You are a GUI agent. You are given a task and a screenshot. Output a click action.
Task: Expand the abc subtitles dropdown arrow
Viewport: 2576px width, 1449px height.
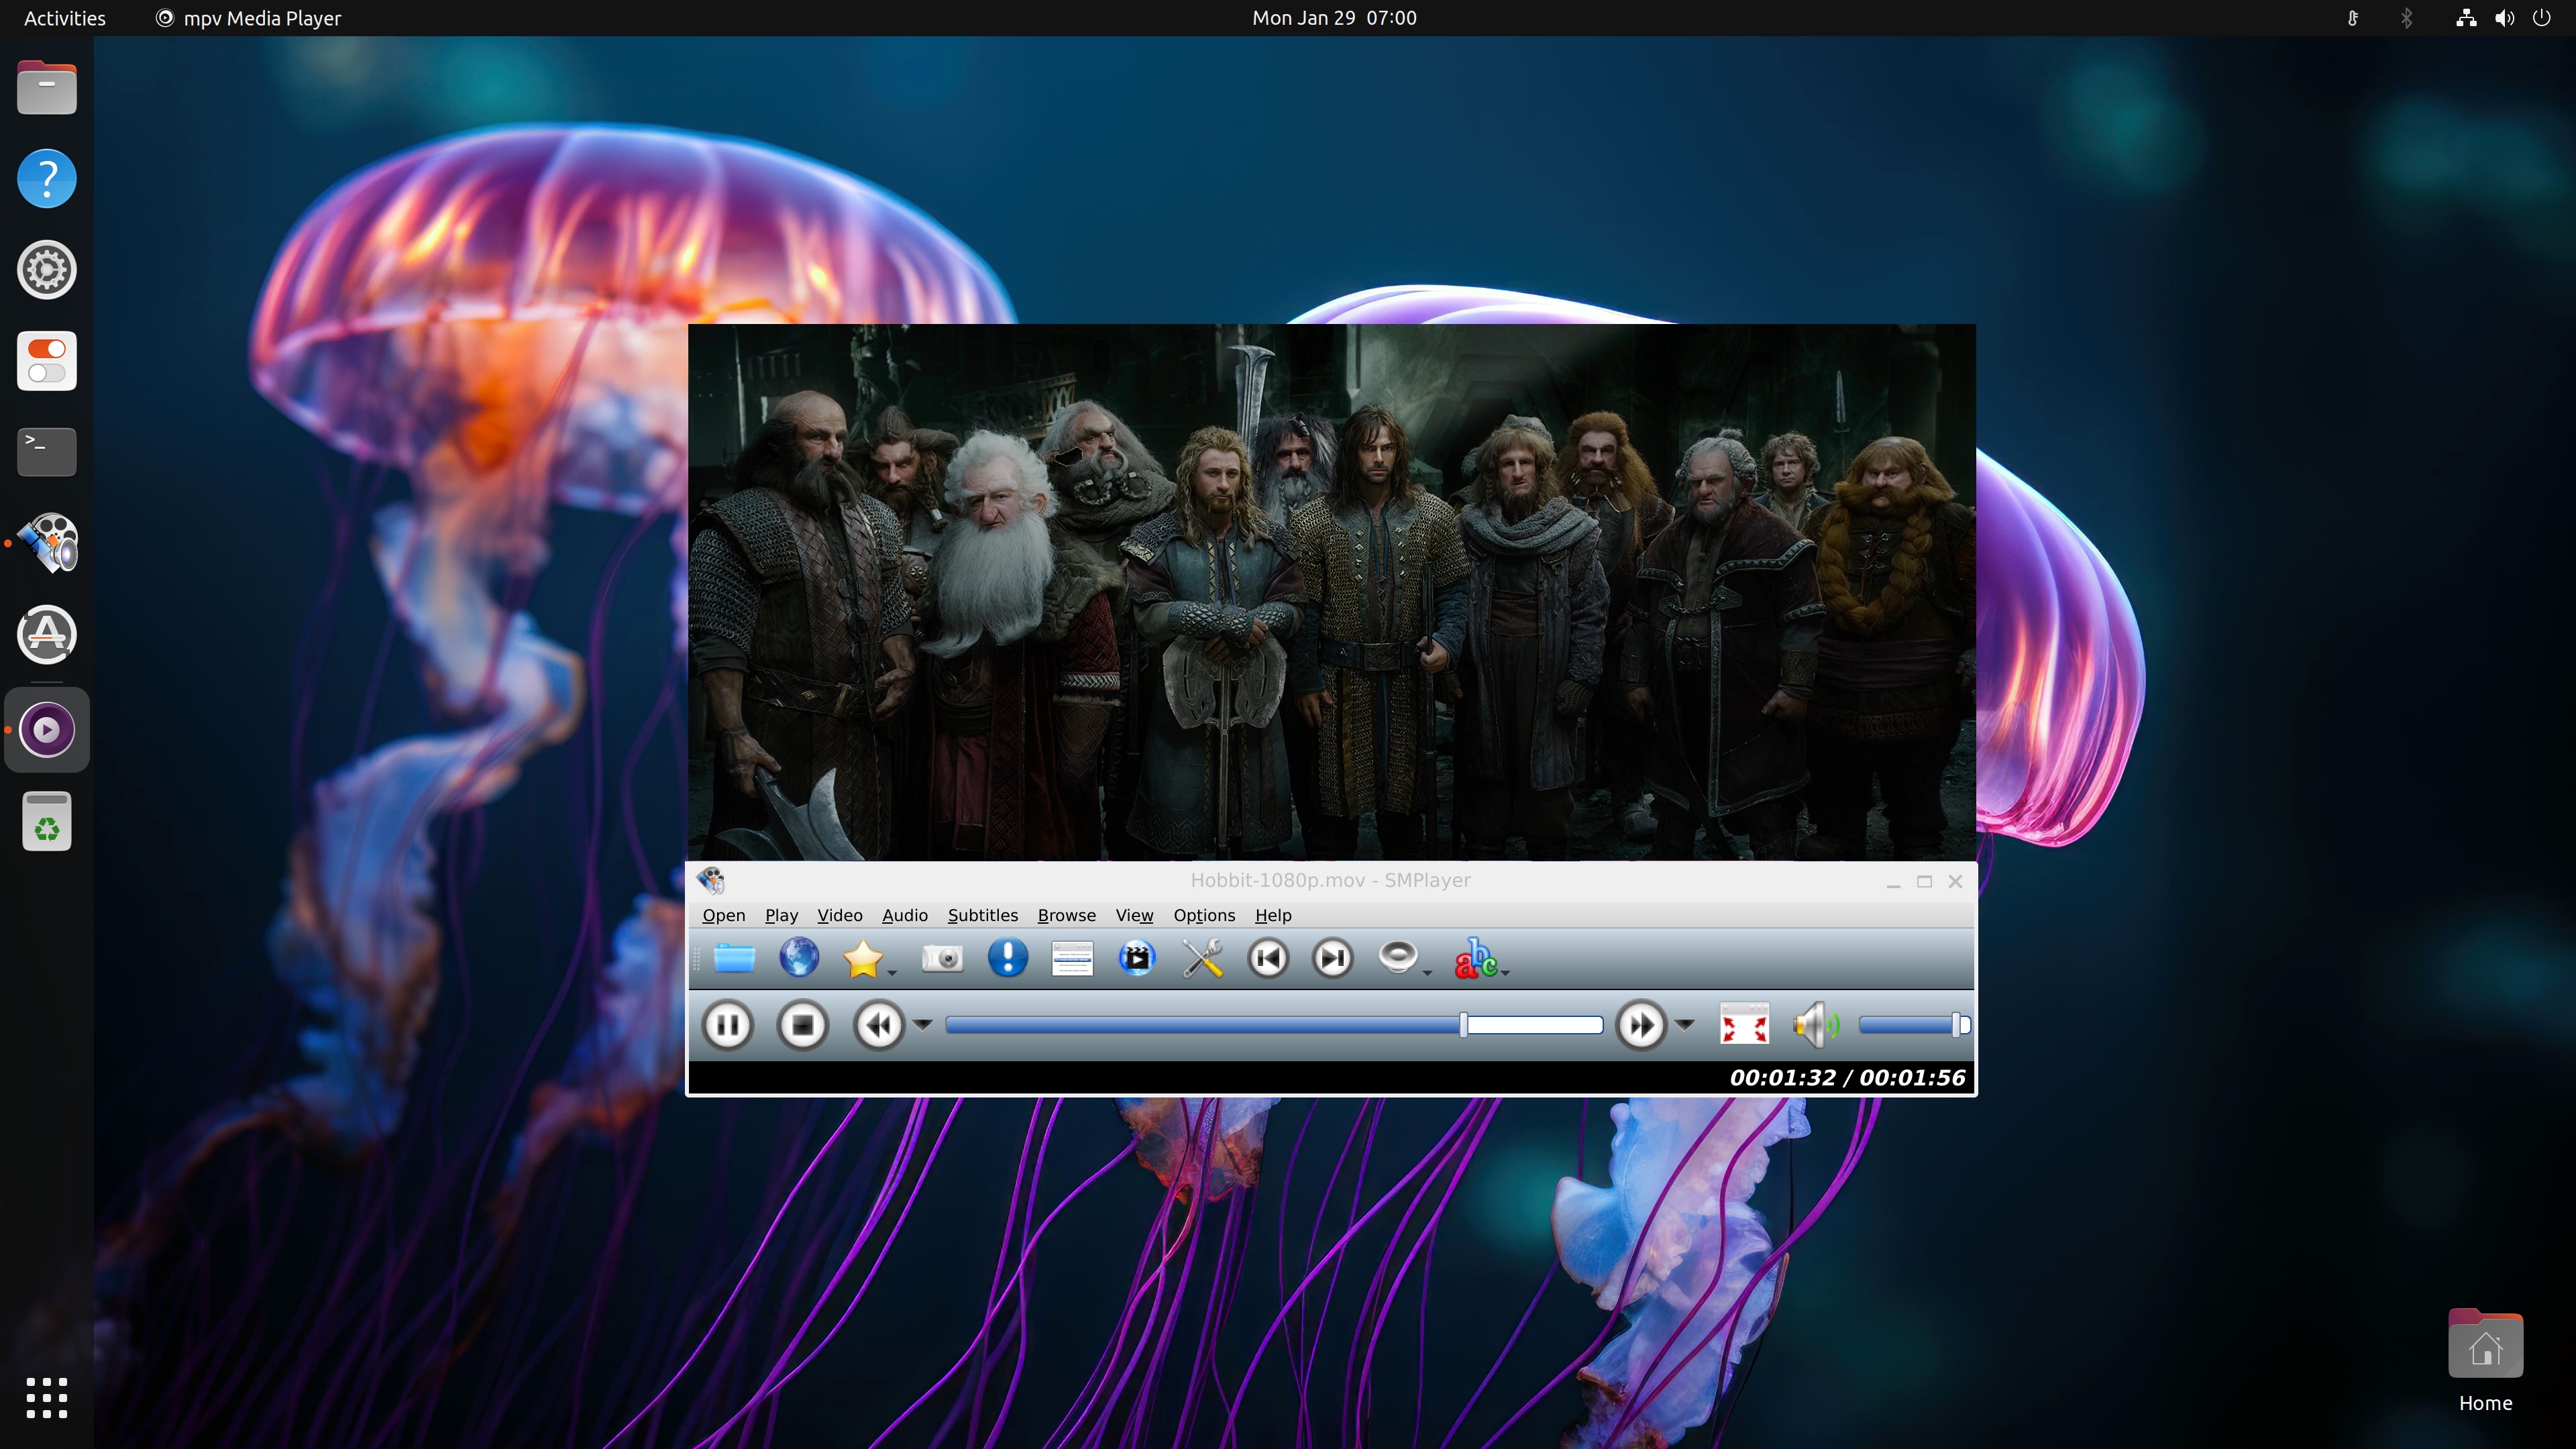(x=1505, y=973)
